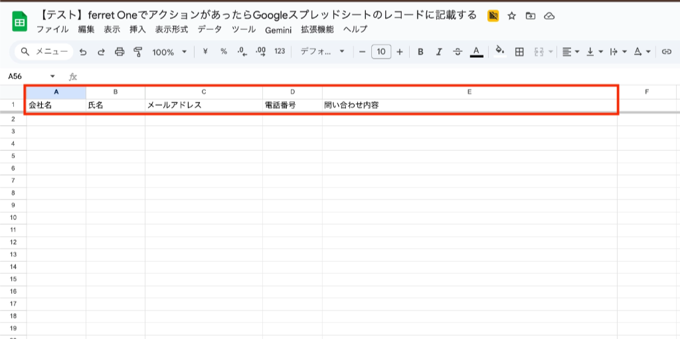Decrease decimal places
This screenshot has height=339, width=680.
[x=242, y=52]
